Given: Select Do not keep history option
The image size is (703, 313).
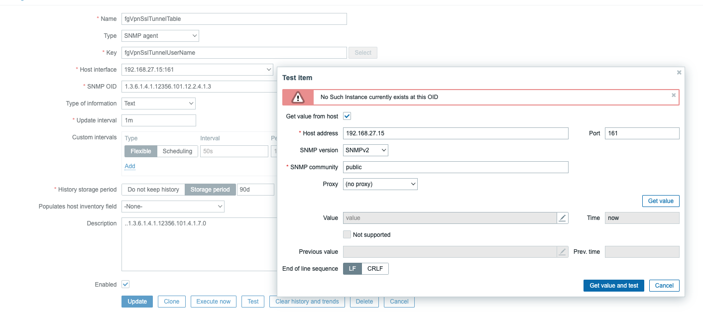Looking at the screenshot, I should click(153, 190).
